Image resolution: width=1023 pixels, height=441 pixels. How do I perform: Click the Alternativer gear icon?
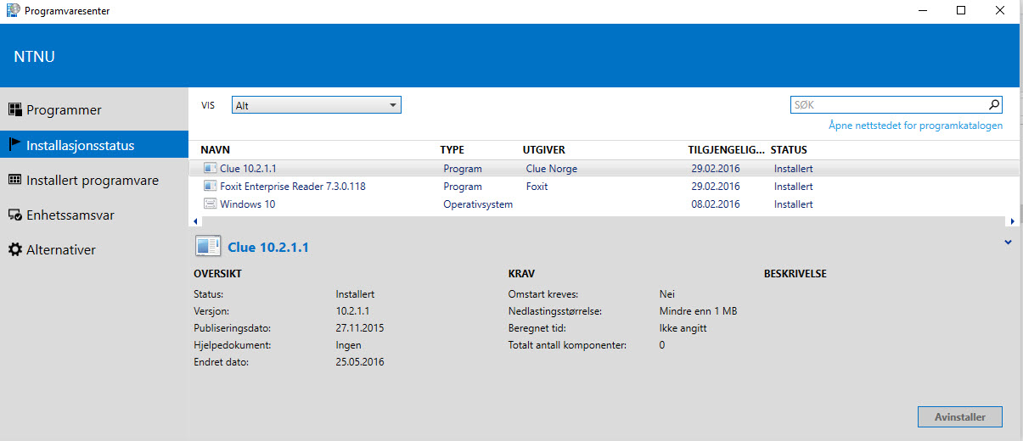click(14, 250)
